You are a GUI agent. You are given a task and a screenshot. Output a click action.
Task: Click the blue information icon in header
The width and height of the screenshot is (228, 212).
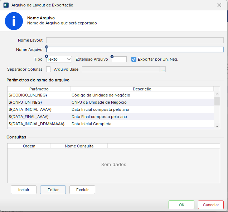point(14,21)
